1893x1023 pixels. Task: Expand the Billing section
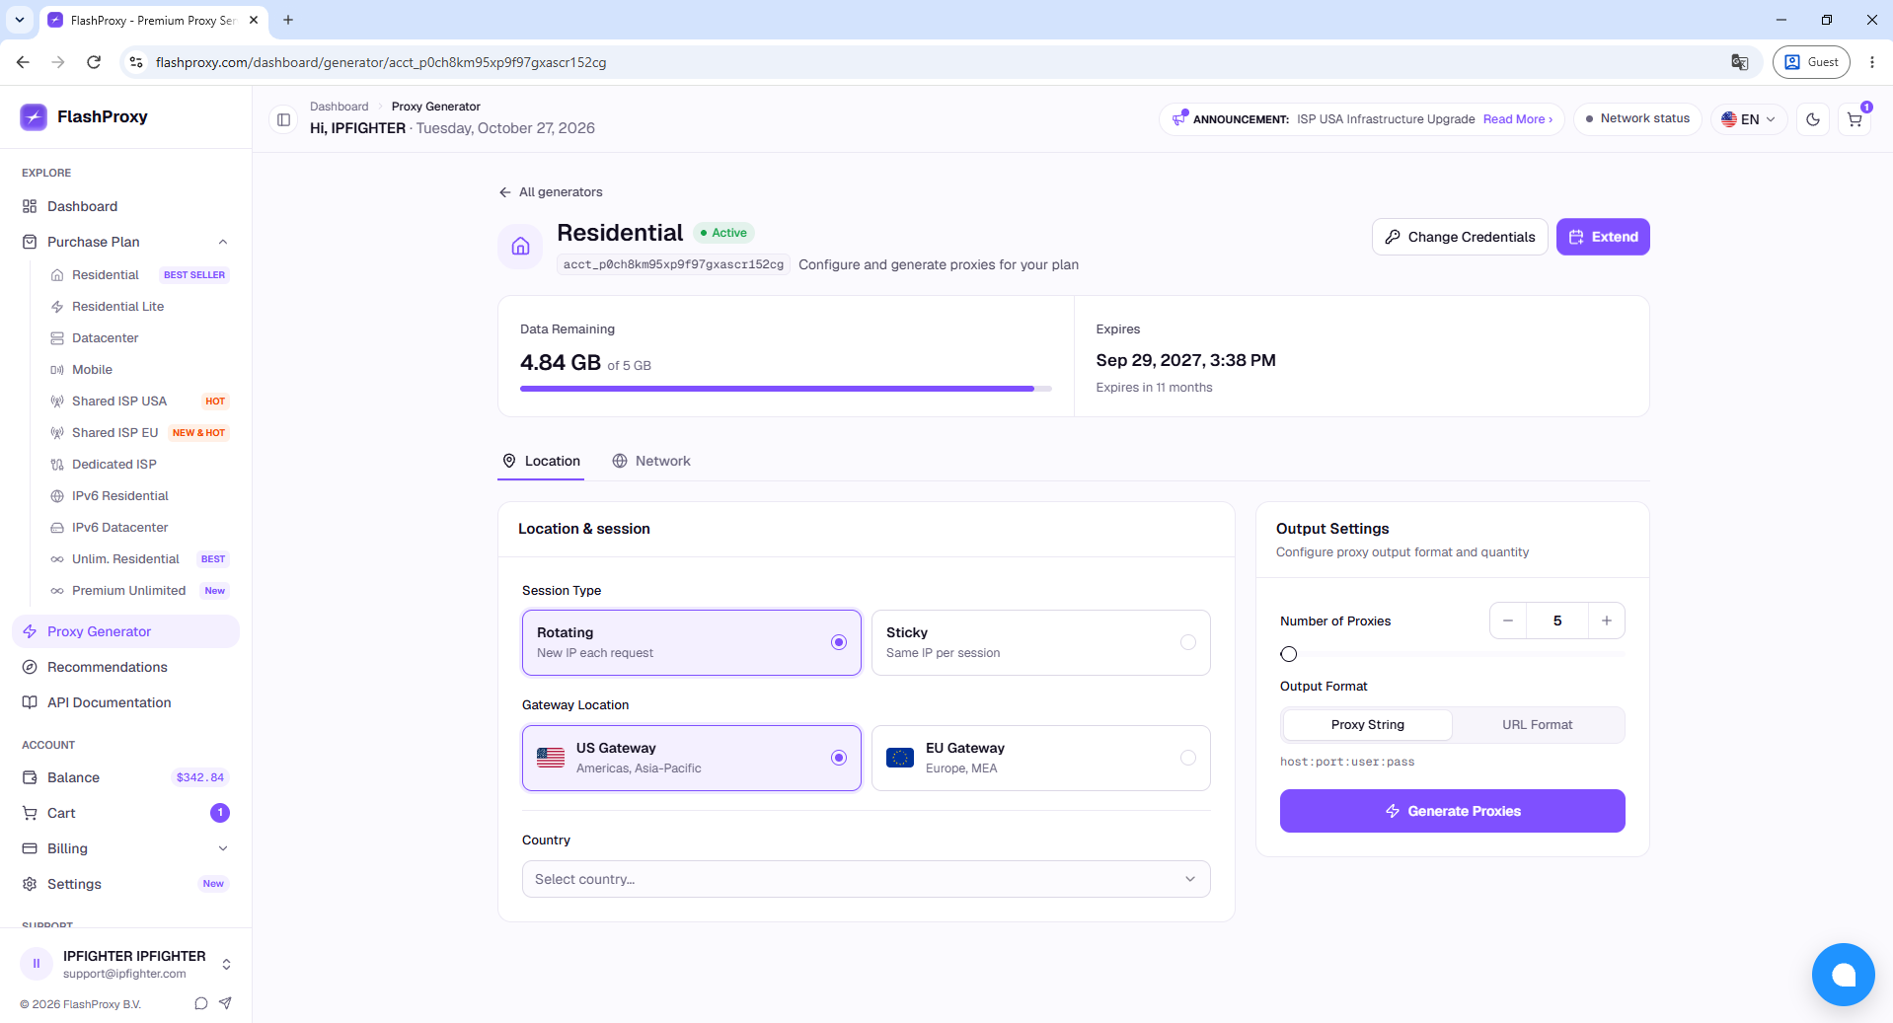pyautogui.click(x=125, y=848)
